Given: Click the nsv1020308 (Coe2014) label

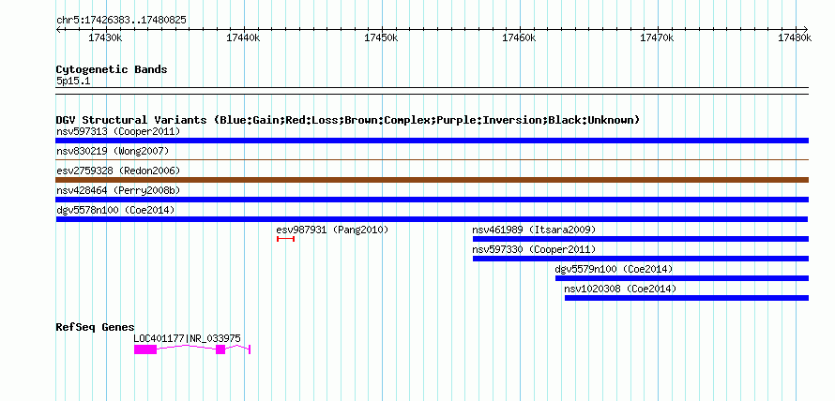Looking at the screenshot, I should click(x=620, y=289).
